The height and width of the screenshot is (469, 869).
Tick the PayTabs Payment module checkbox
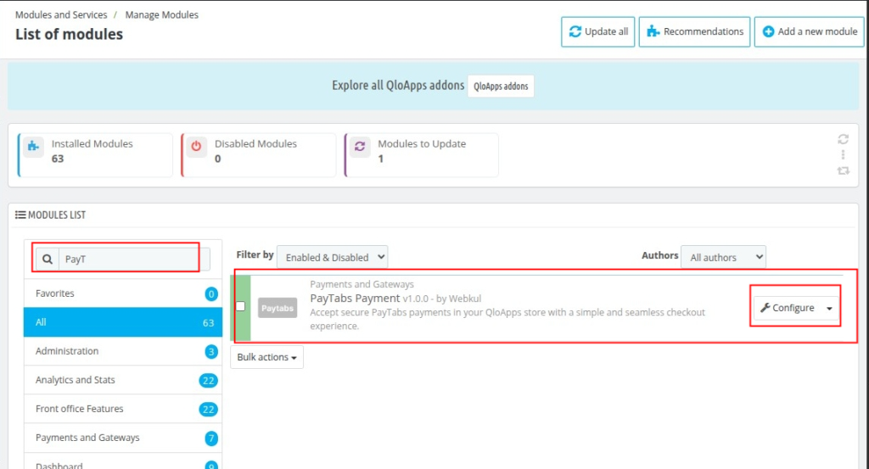240,306
